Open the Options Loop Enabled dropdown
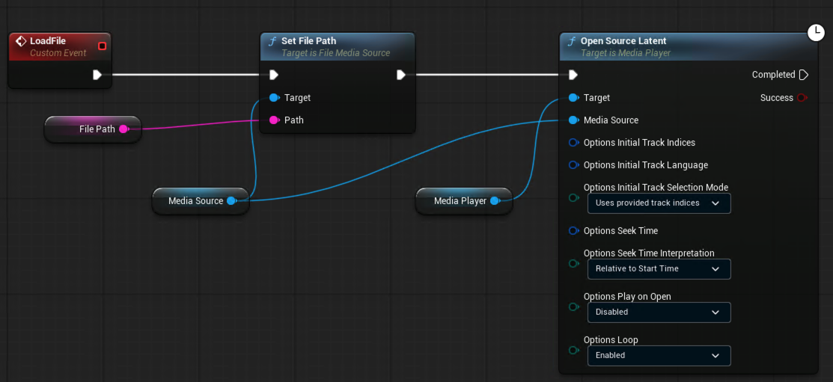Screen dimensions: 833x382 tap(659, 356)
